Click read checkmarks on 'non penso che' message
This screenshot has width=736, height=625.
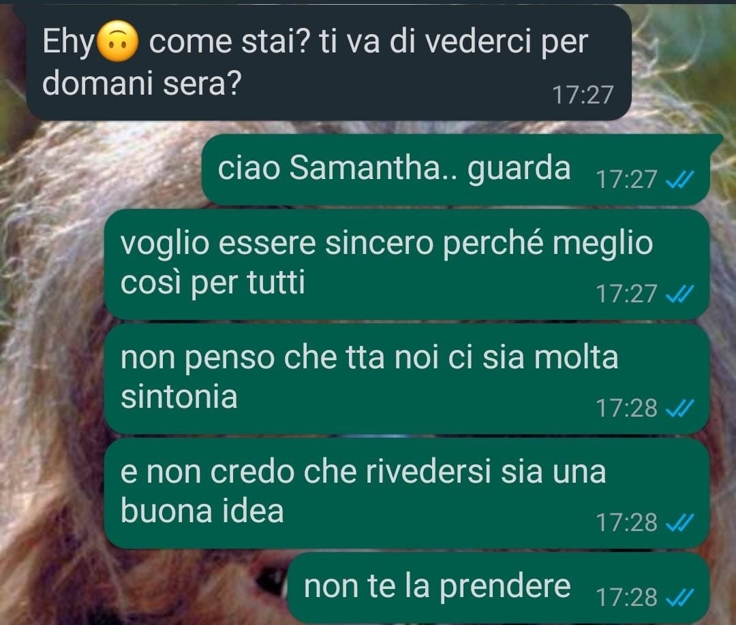click(679, 408)
